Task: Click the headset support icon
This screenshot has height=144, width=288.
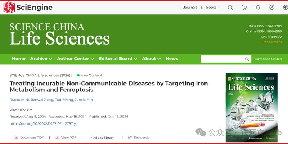Action: tap(258, 7)
